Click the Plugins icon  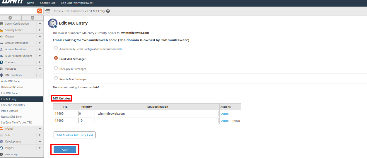click(2, 148)
